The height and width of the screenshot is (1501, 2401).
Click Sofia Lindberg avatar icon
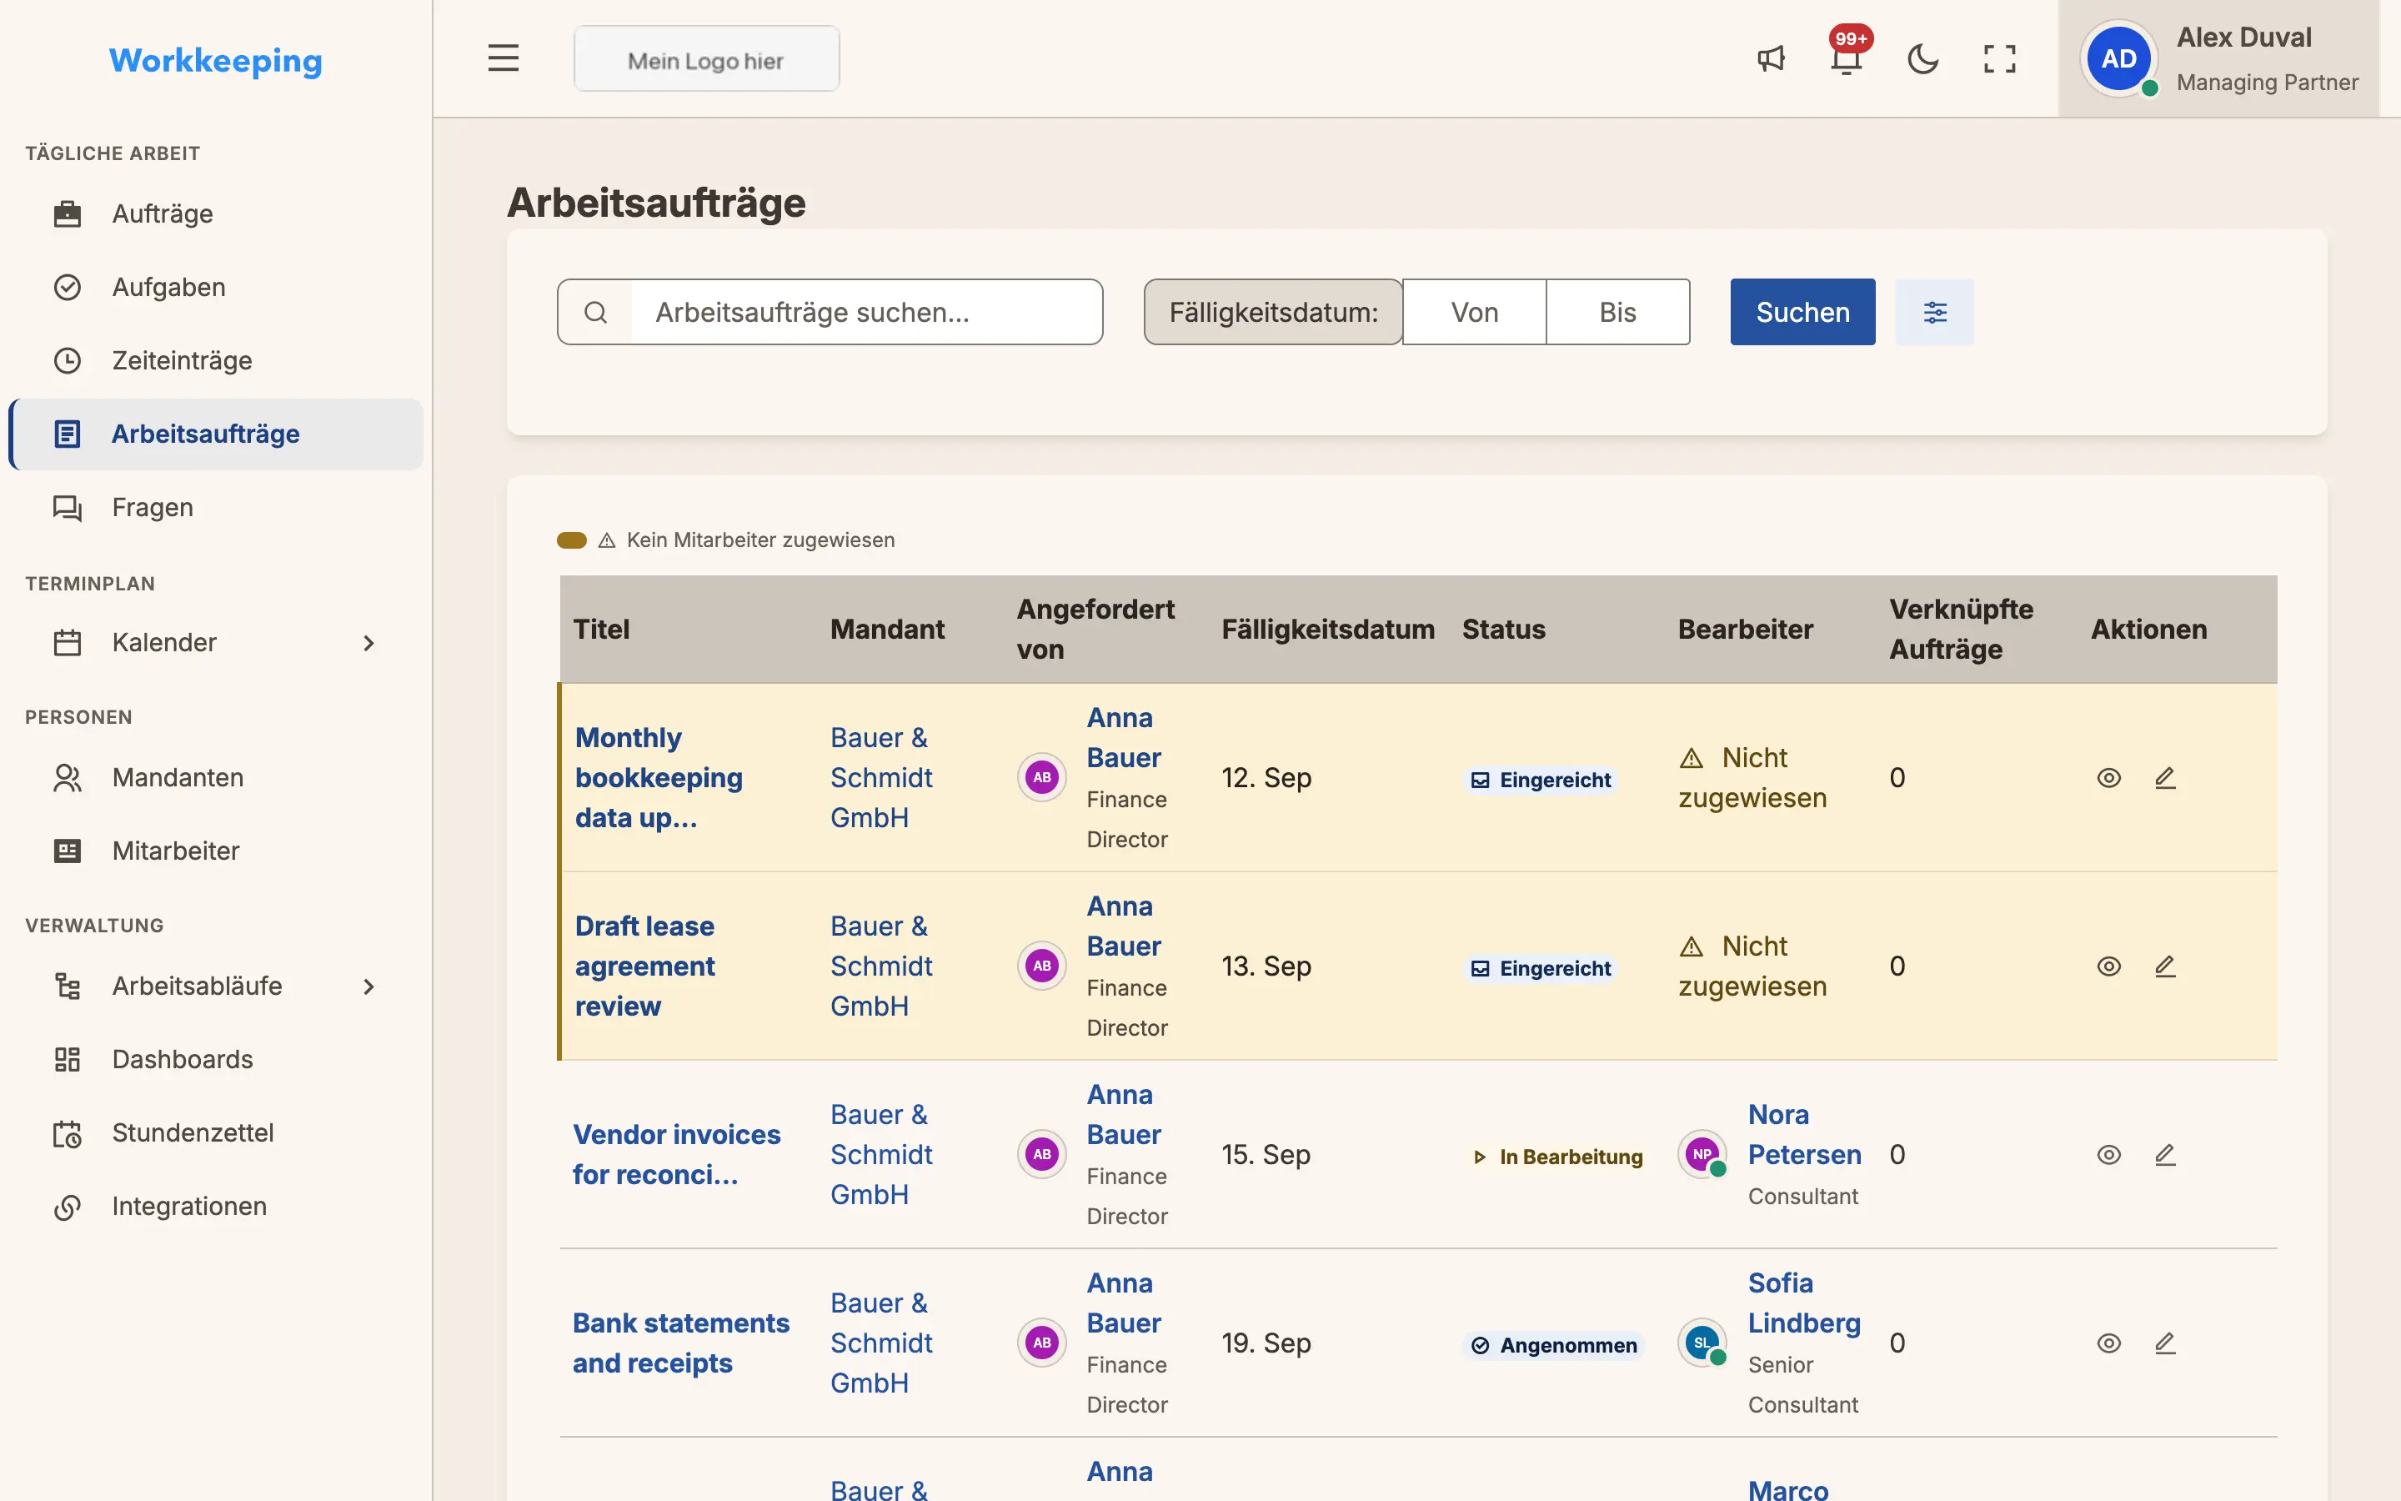pyautogui.click(x=1702, y=1343)
